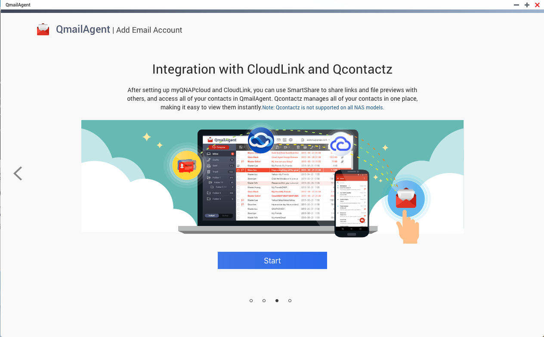Click the settings gear icon in the pictured toolbar
Viewport: 544px width, 337px height.
click(291, 140)
